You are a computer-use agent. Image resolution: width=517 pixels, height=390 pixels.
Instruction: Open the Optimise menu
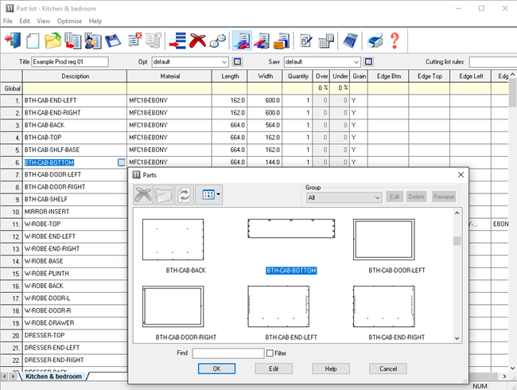click(x=69, y=21)
